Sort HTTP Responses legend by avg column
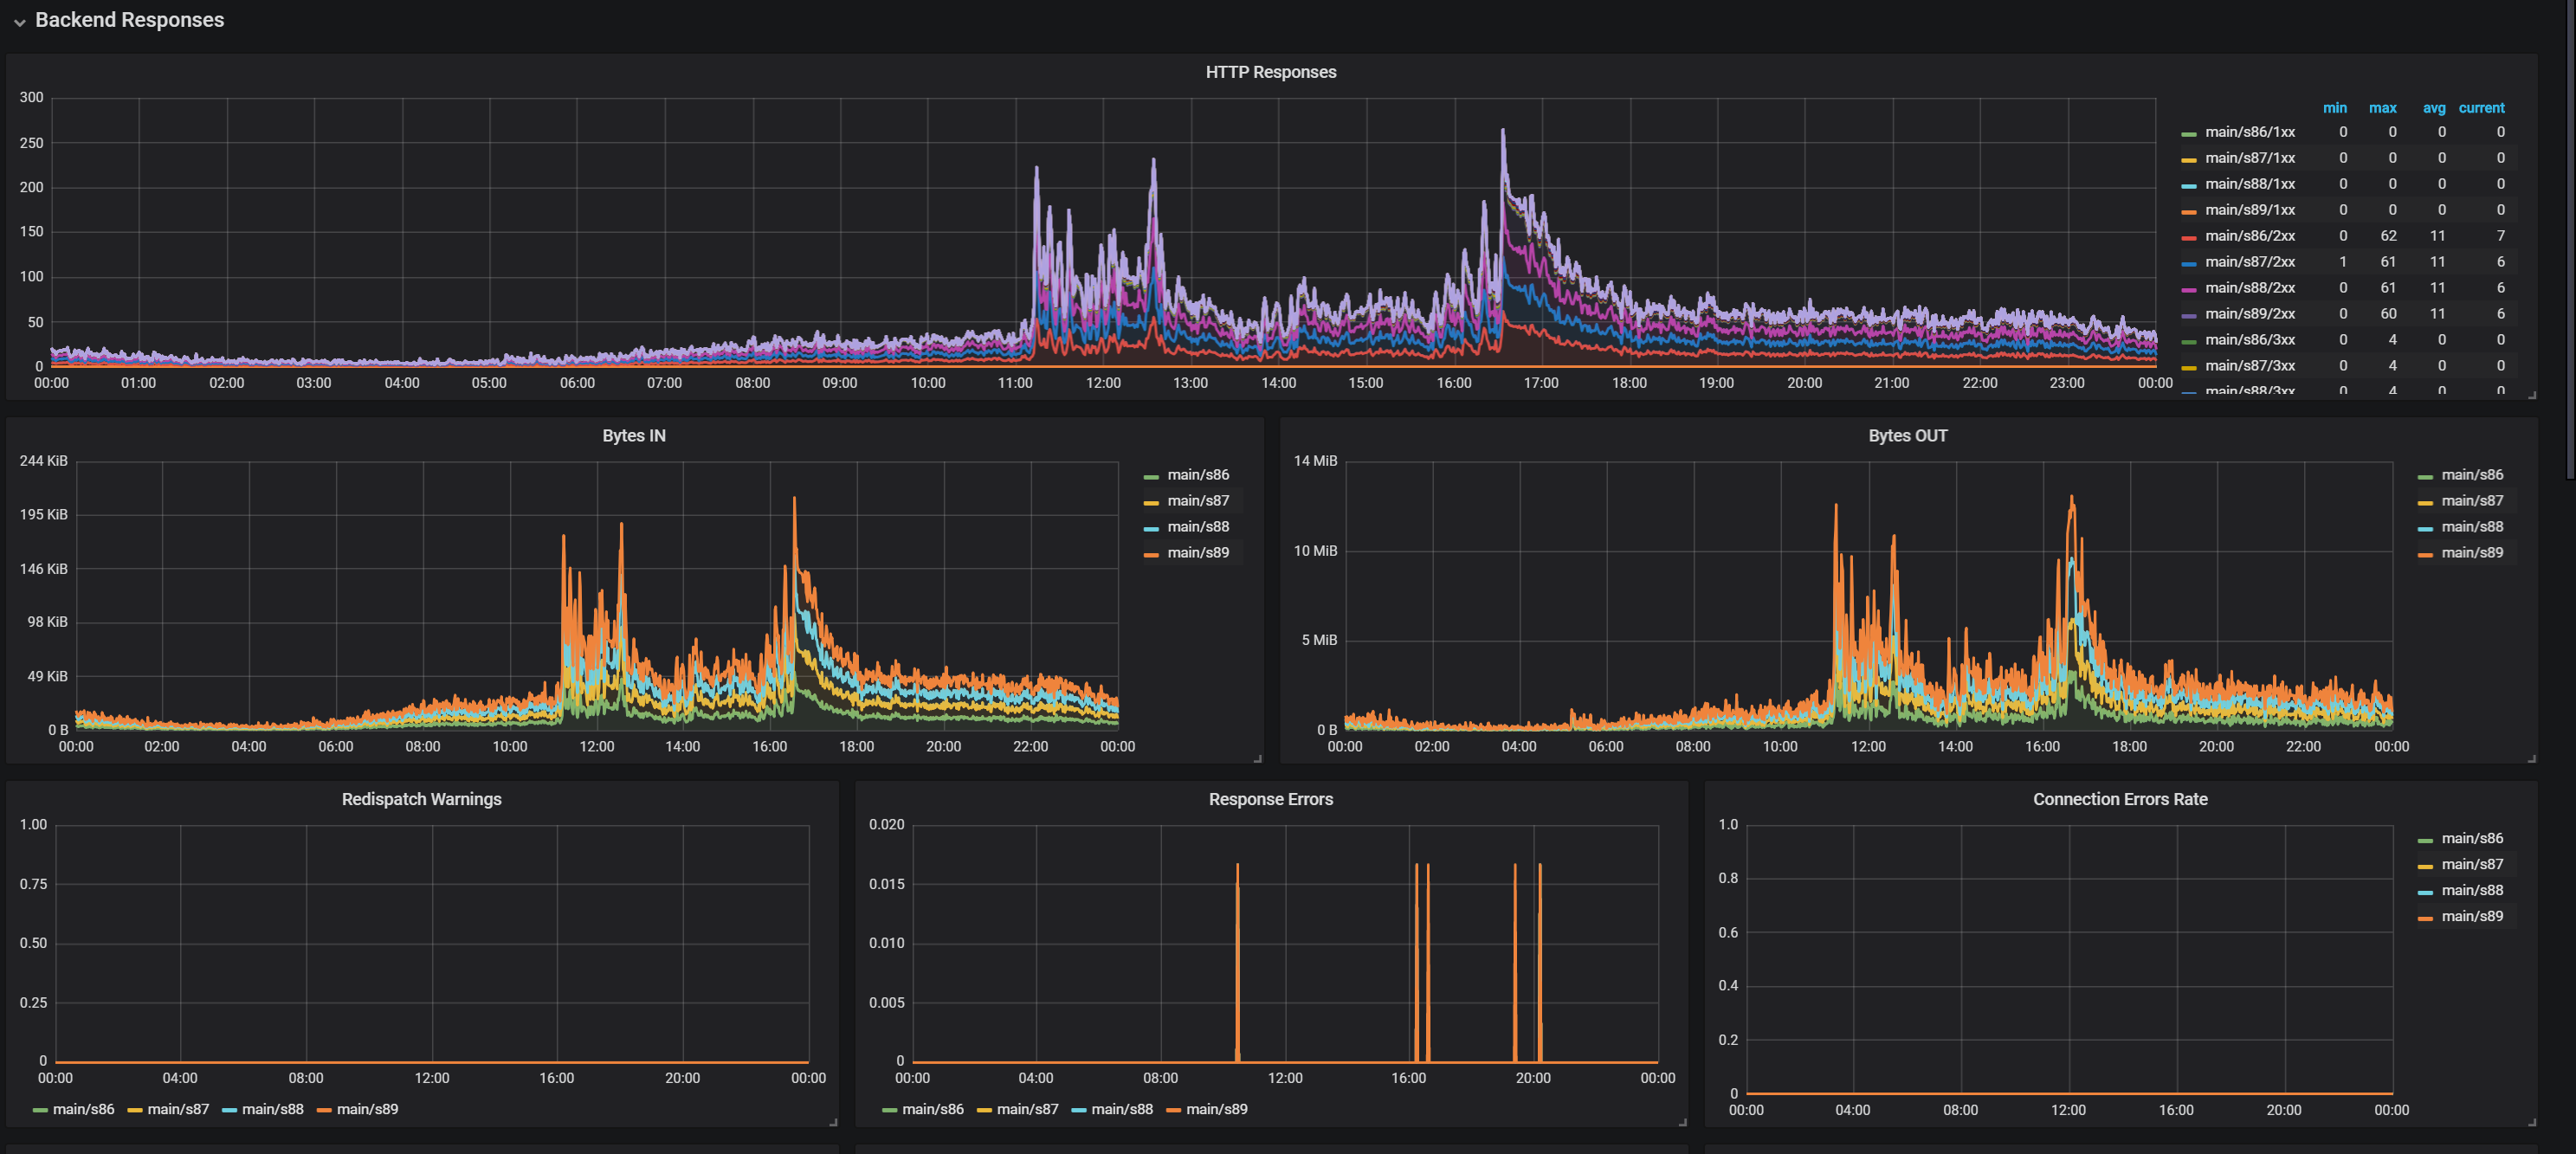The image size is (2576, 1154). tap(2433, 108)
